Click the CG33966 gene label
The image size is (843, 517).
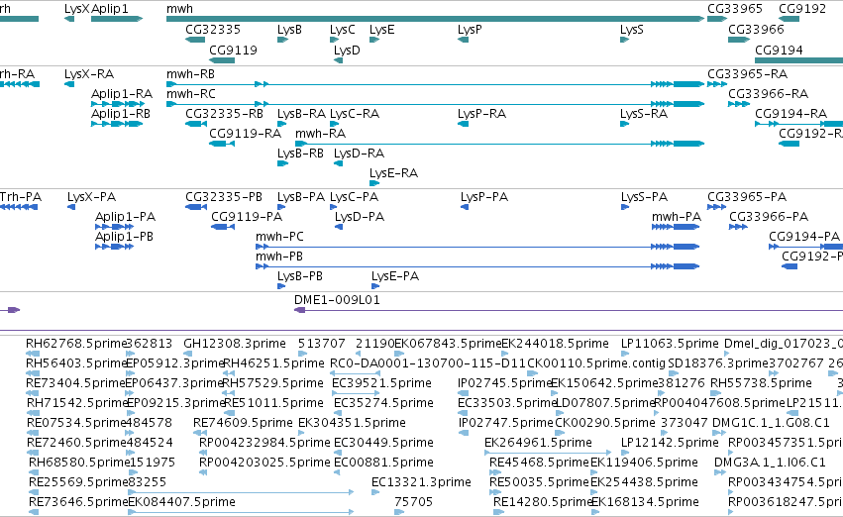756,30
